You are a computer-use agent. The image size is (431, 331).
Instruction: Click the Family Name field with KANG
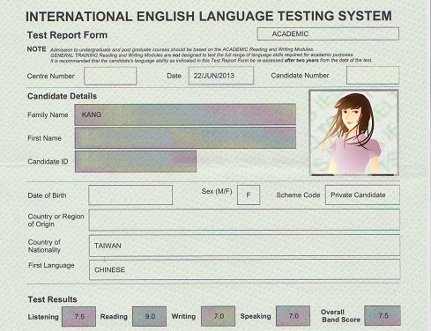pyautogui.click(x=185, y=114)
